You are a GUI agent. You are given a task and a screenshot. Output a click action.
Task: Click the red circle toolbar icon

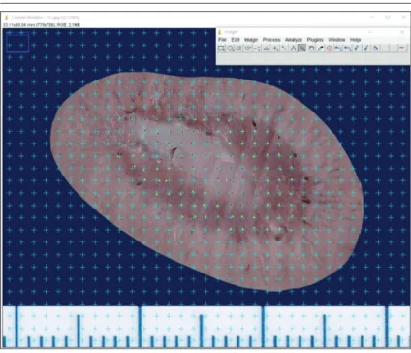click(330, 48)
